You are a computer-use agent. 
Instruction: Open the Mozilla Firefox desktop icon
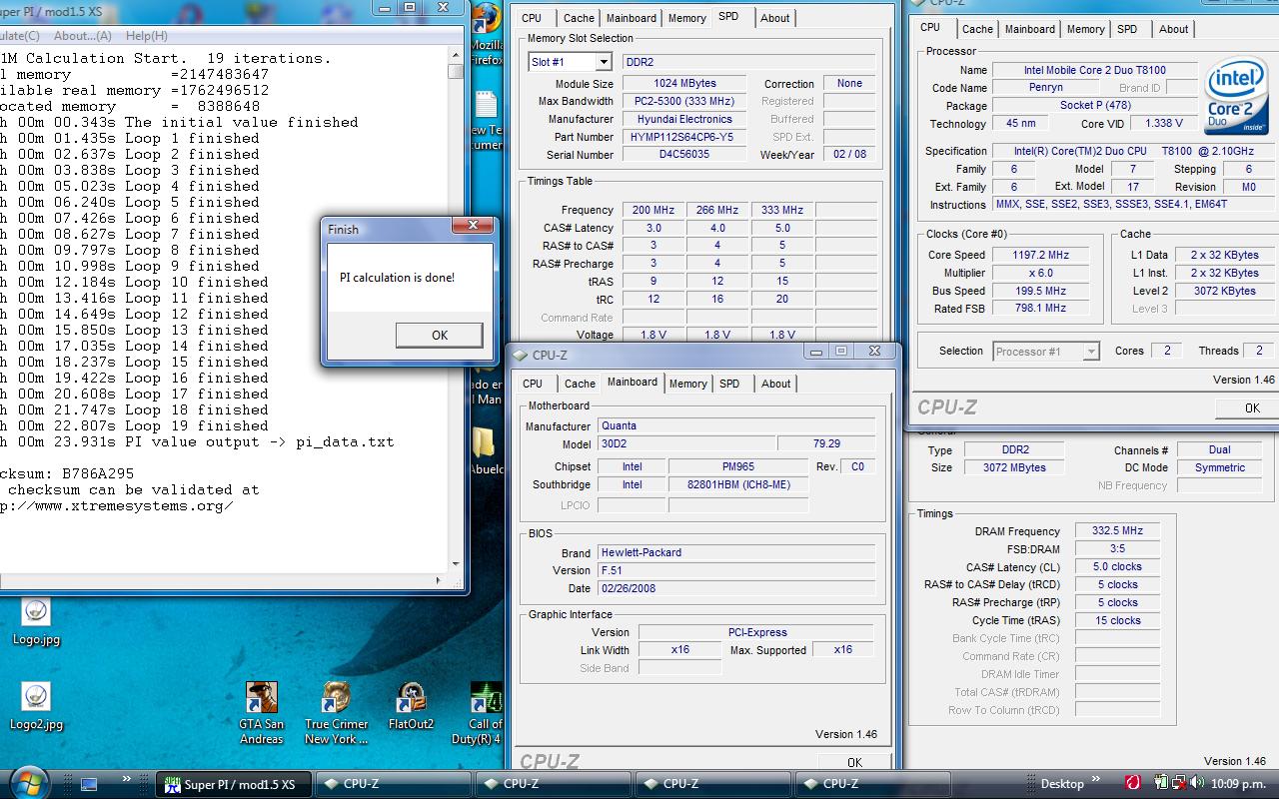point(486,35)
